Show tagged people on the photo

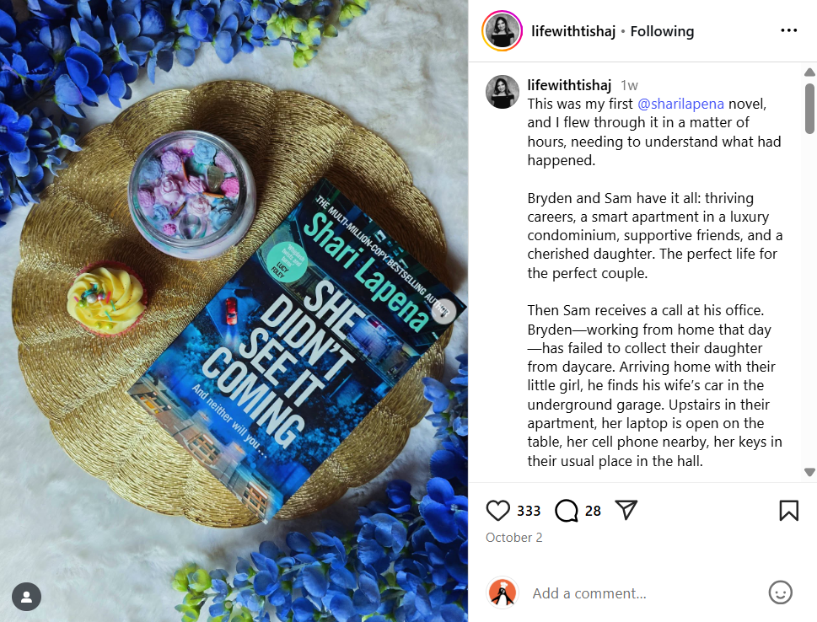pyautogui.click(x=27, y=597)
